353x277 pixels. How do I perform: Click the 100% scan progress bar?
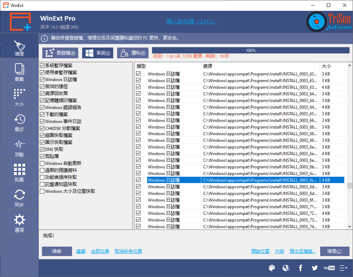click(251, 50)
